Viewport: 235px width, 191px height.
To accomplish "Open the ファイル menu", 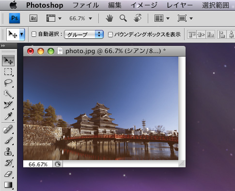I will click(x=86, y=5).
